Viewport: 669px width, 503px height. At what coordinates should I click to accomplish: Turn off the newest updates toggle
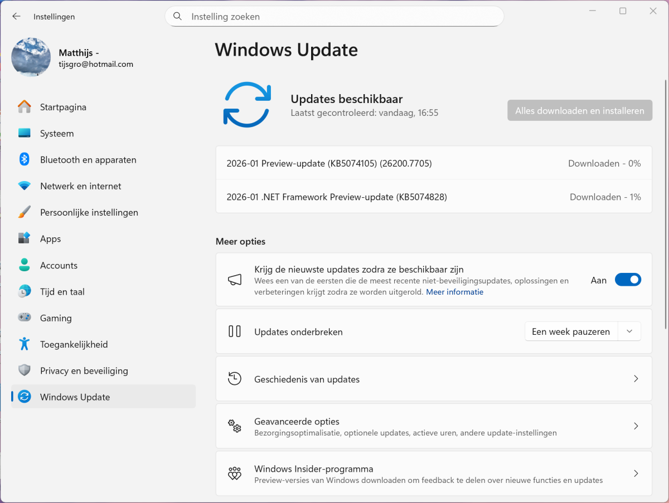pos(628,280)
